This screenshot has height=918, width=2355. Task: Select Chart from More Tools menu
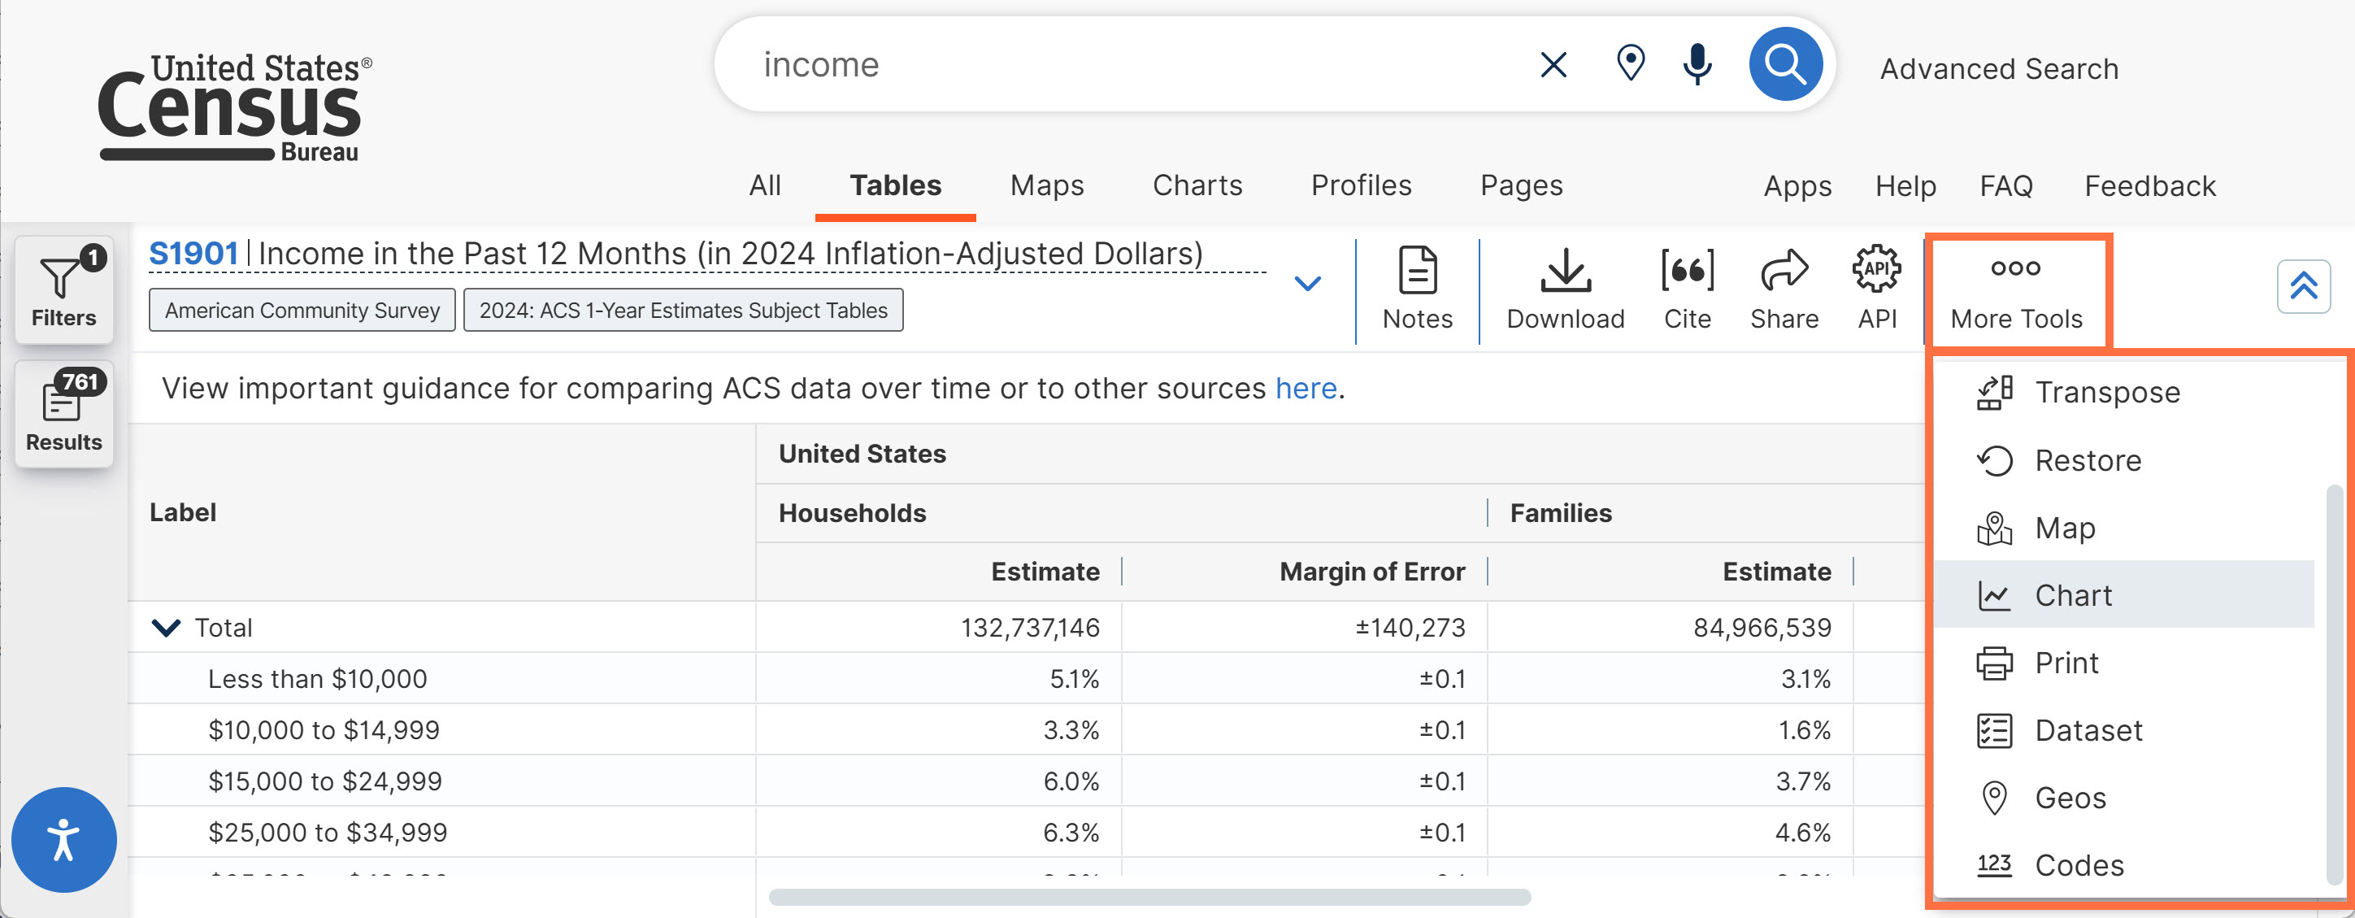2071,595
